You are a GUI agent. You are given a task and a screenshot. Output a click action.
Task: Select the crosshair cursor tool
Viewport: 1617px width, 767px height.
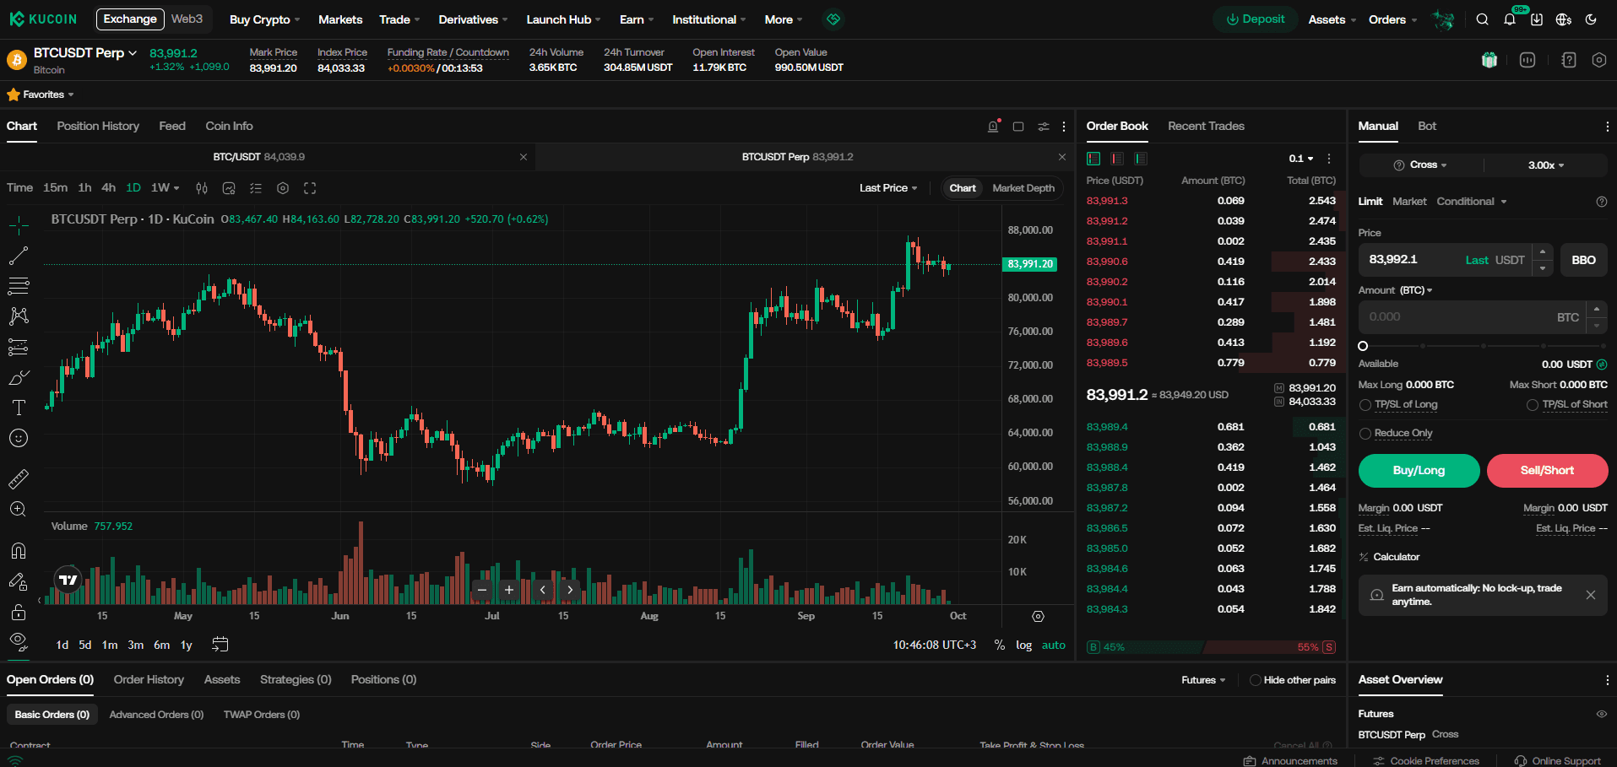click(x=19, y=224)
